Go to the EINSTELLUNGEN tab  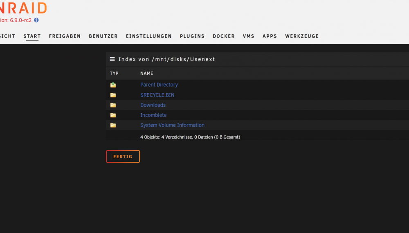[149, 36]
